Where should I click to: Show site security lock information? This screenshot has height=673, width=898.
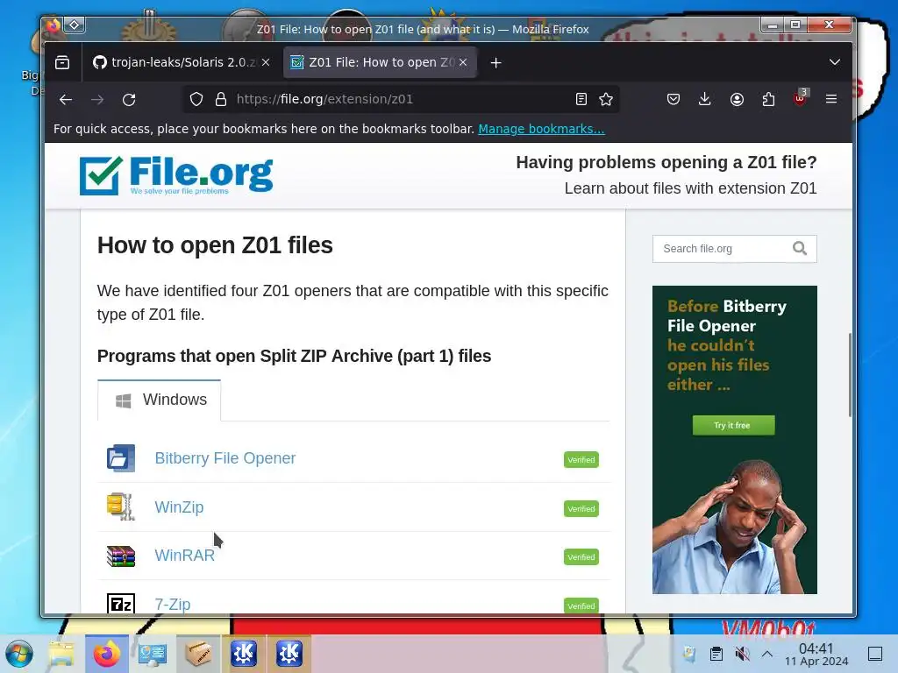point(220,100)
